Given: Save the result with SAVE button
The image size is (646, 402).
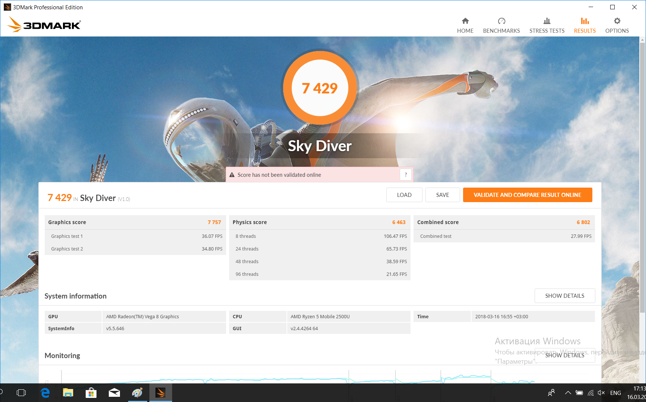Looking at the screenshot, I should pyautogui.click(x=443, y=195).
